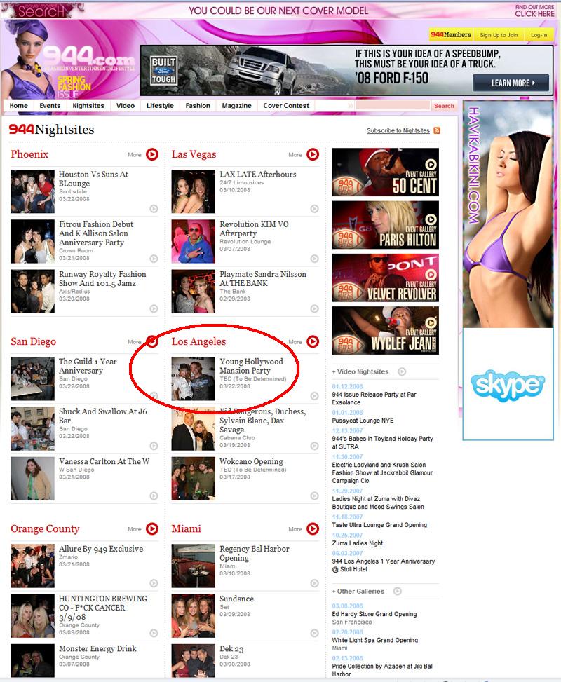
Task: Click the red arrow icon next to Phoenix More
Action: click(152, 154)
